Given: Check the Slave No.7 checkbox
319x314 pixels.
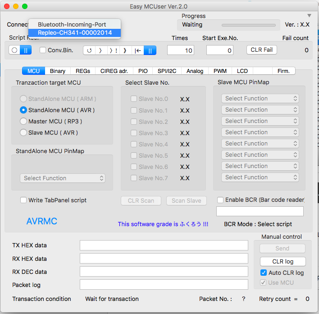Looking at the screenshot, I should 134,178.
